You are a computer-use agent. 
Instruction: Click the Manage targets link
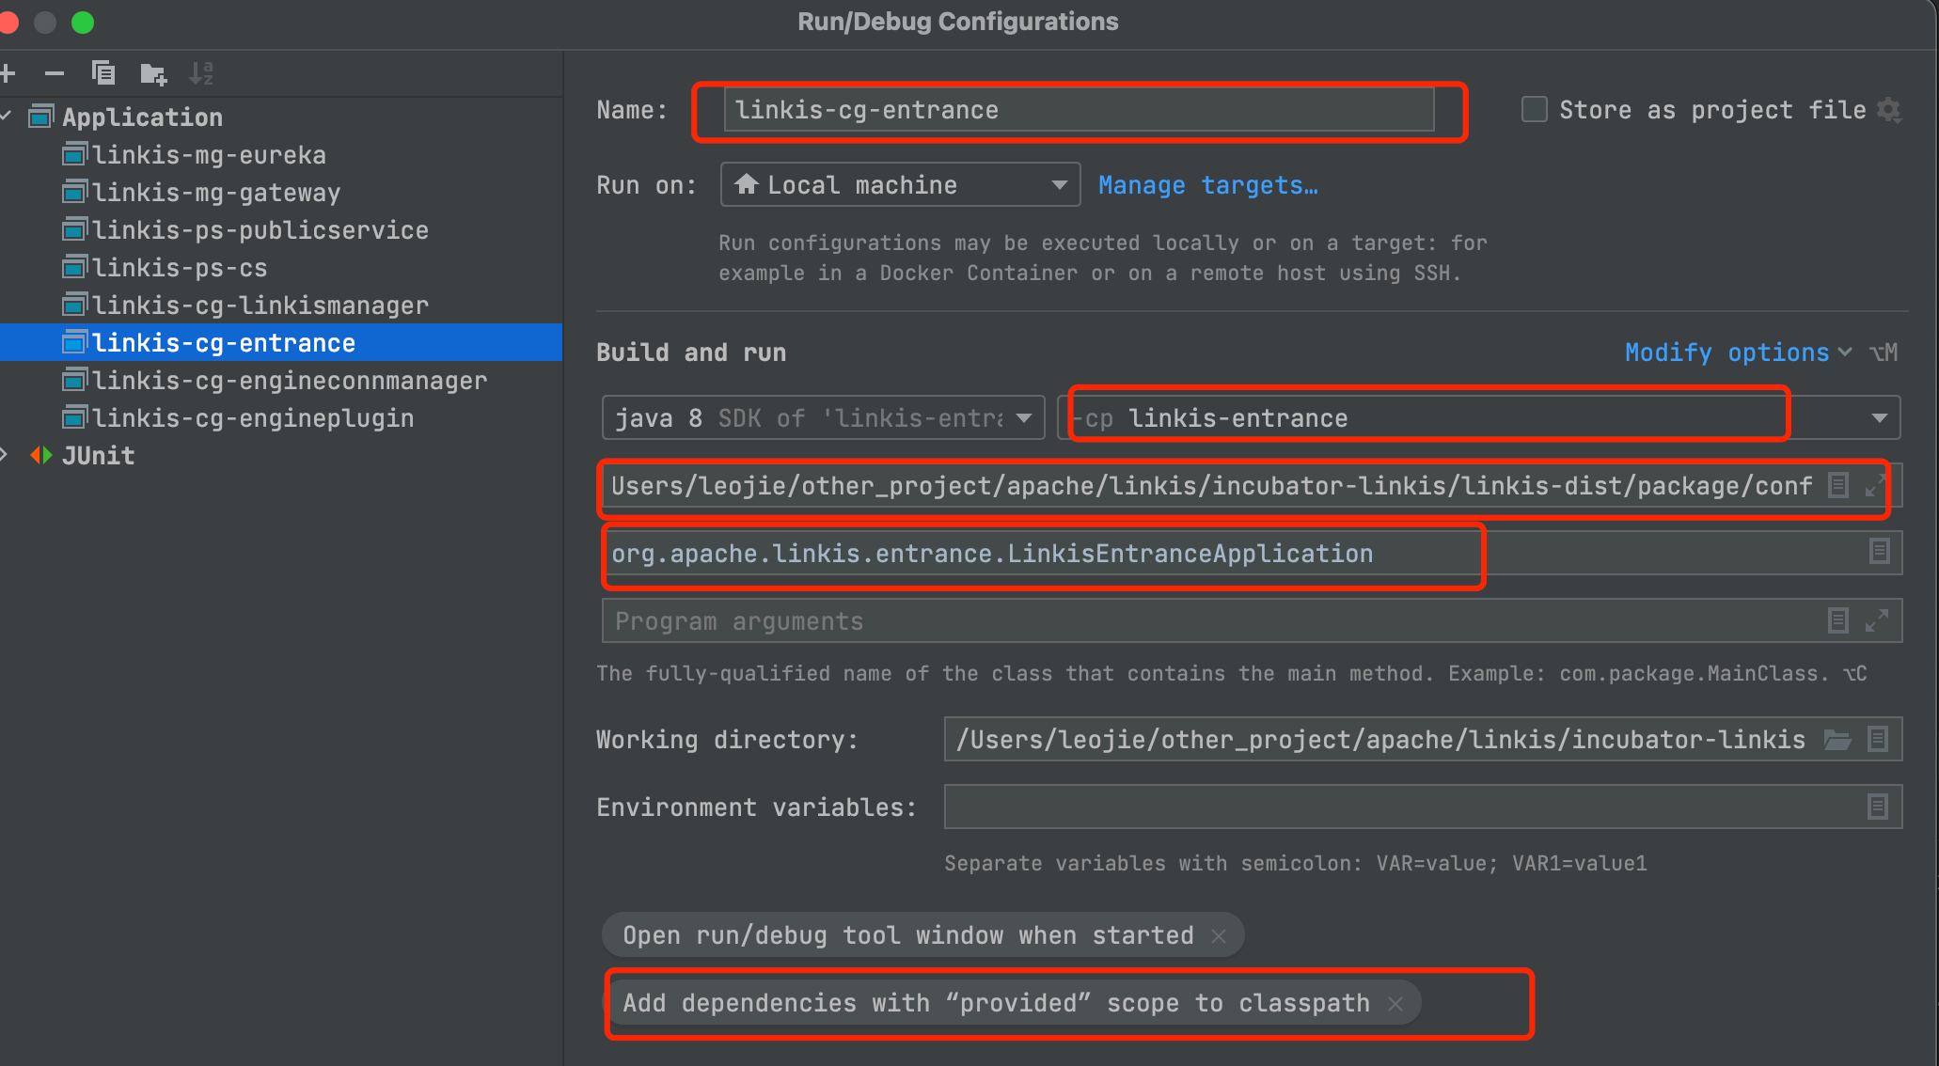coord(1207,185)
